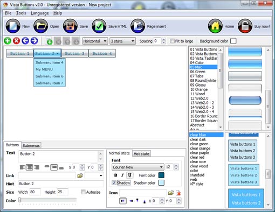Image resolution: width=275 pixels, height=212 pixels.
Task: Click Button 4 in the preview
Action: [102, 53]
